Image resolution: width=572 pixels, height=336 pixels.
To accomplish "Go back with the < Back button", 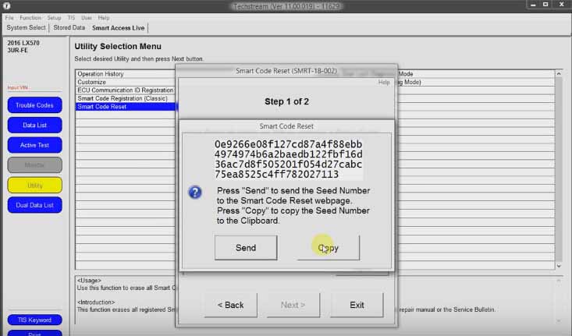I will [230, 305].
